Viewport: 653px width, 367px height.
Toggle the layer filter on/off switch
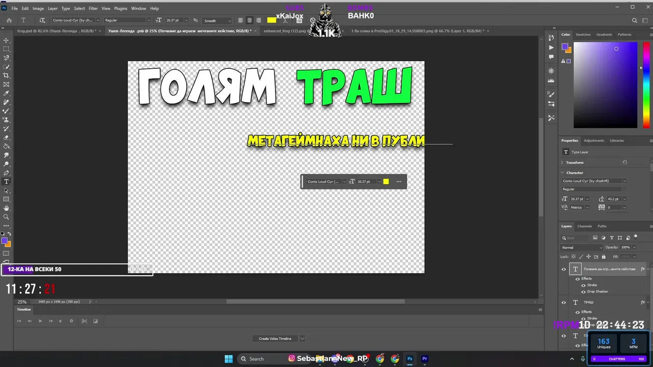click(x=636, y=237)
